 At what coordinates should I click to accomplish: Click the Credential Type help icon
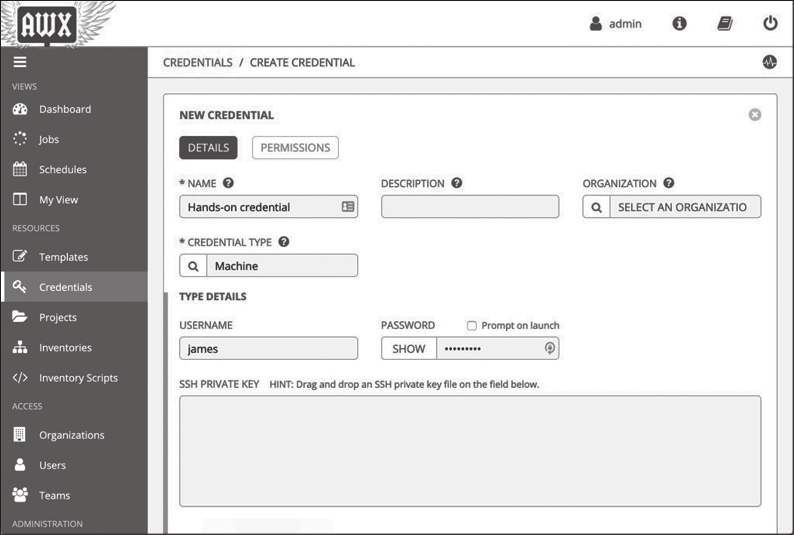coord(284,242)
